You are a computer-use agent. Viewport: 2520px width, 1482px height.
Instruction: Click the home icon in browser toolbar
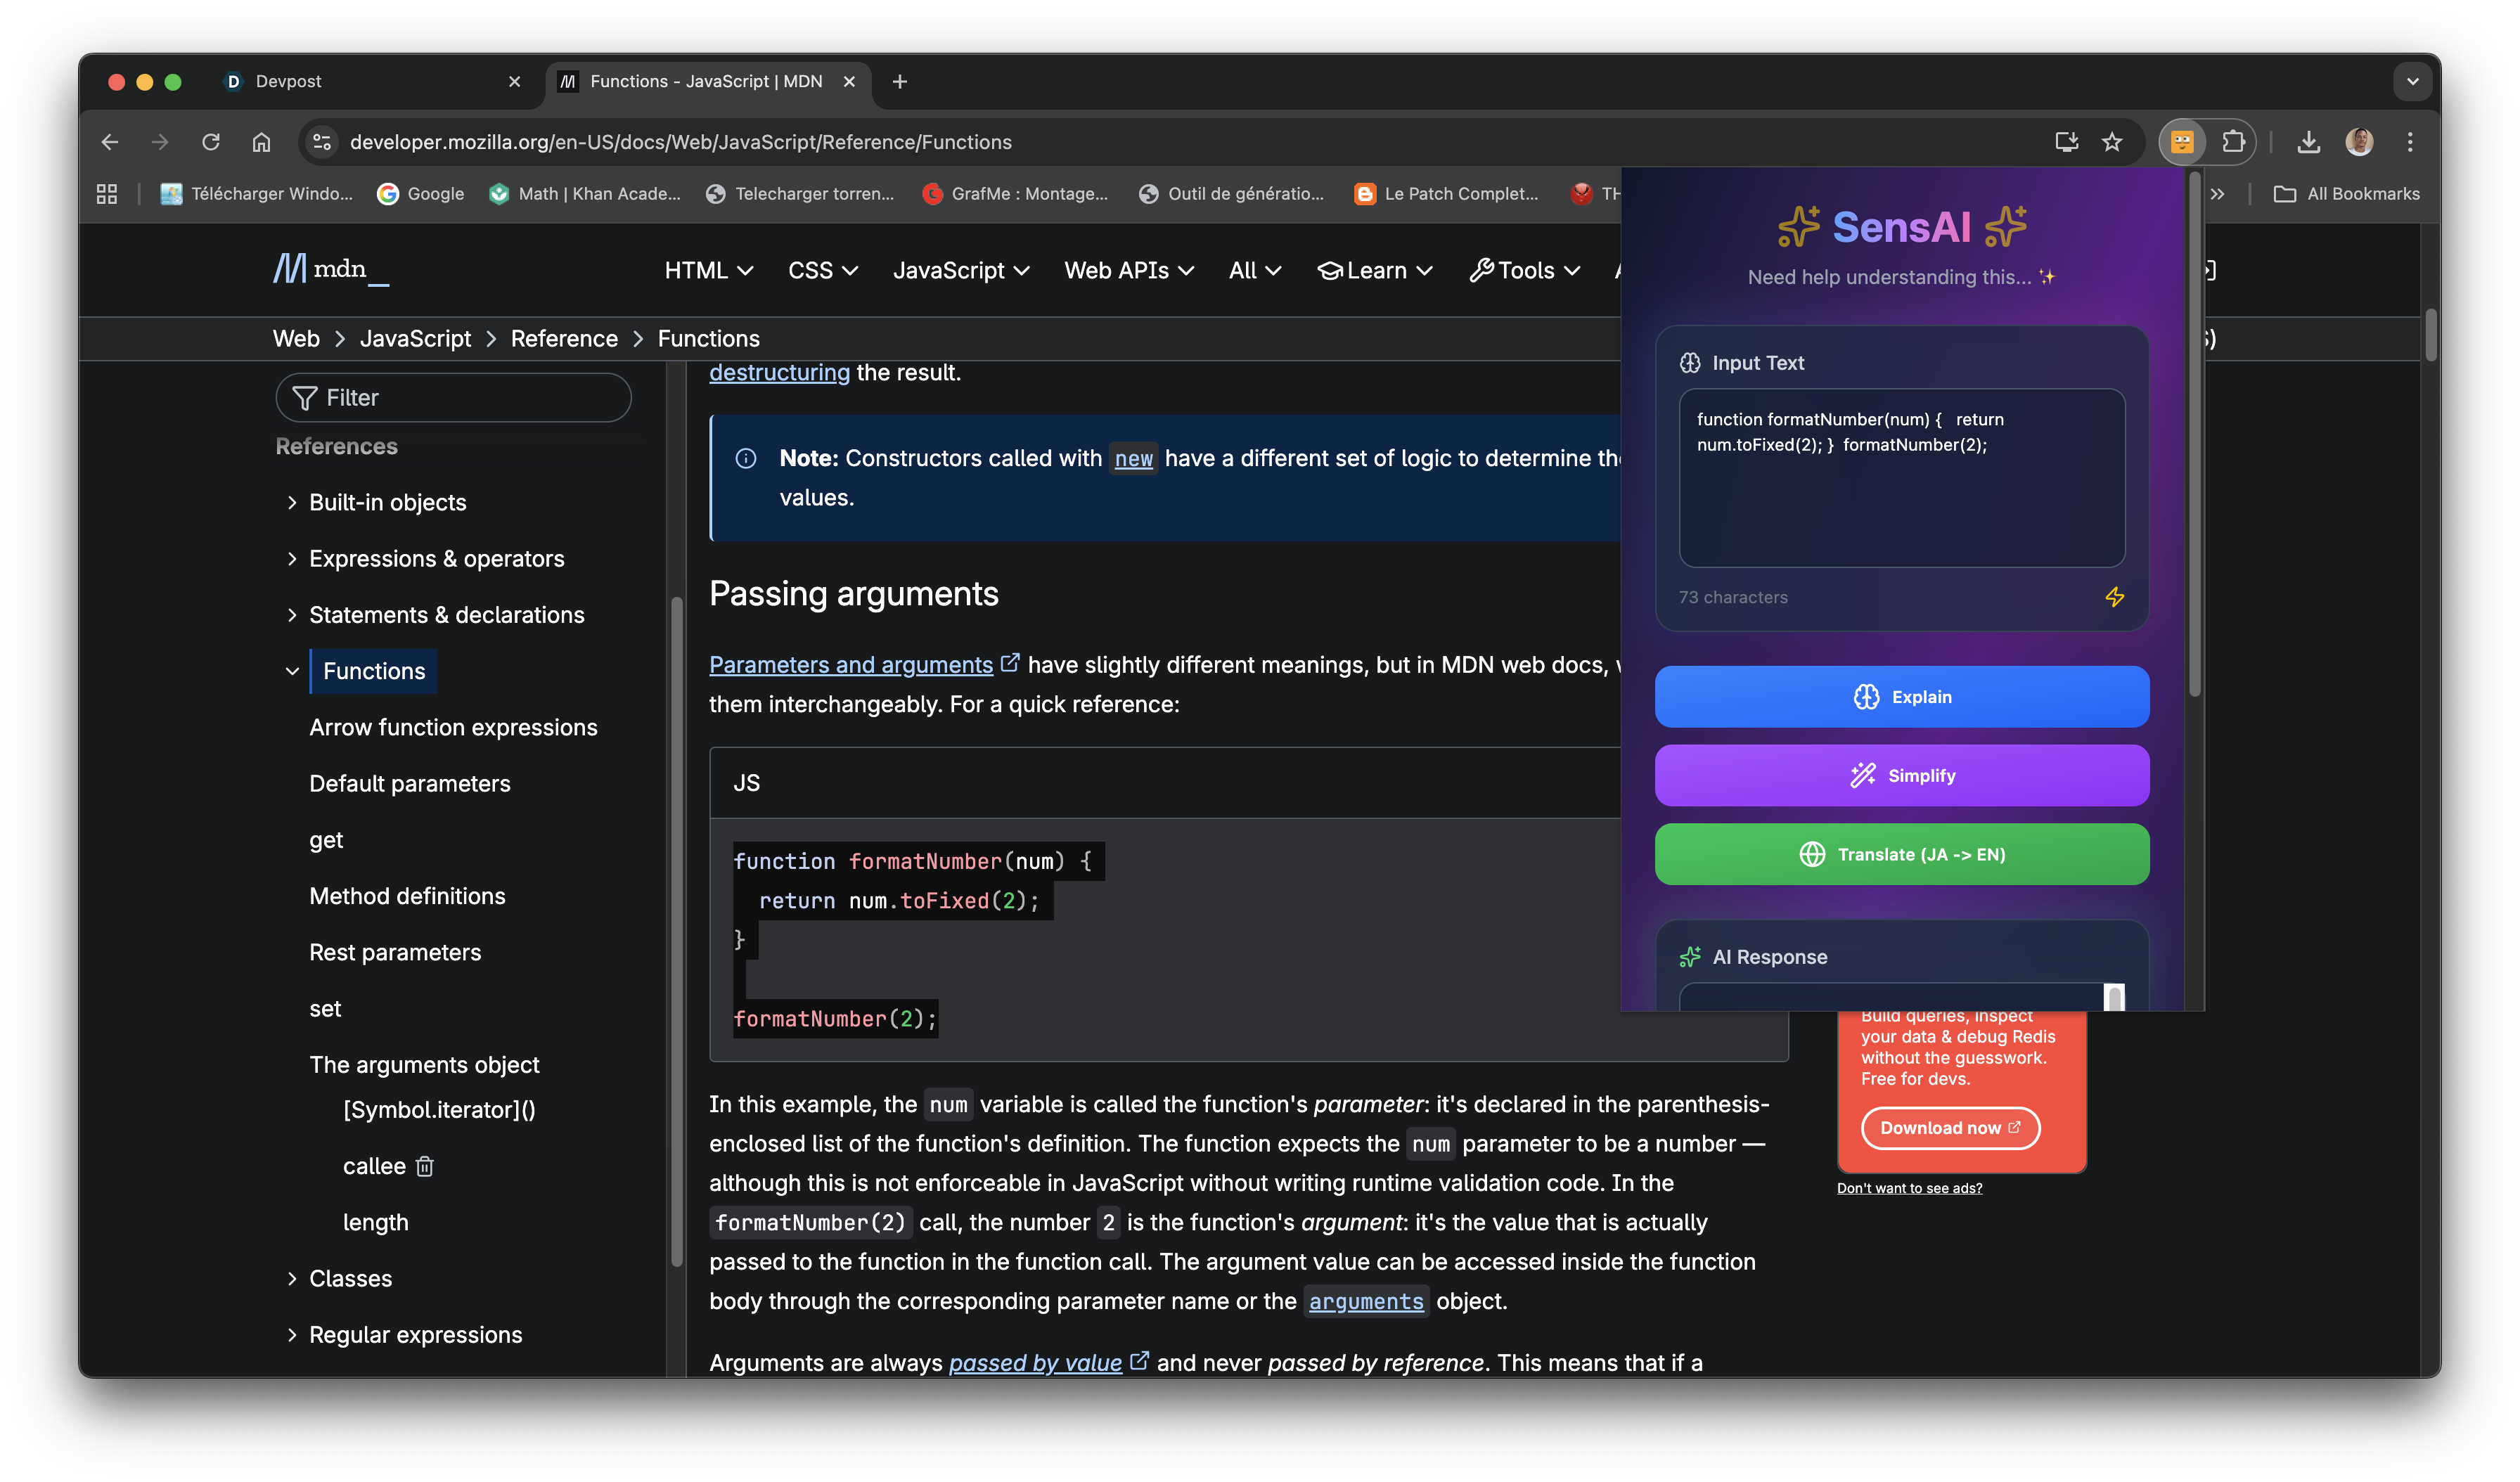pyautogui.click(x=261, y=142)
